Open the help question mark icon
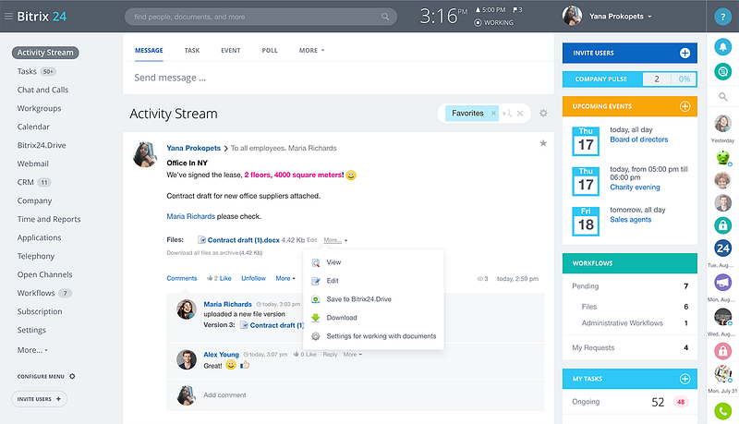Image resolution: width=739 pixels, height=424 pixels. (722, 17)
